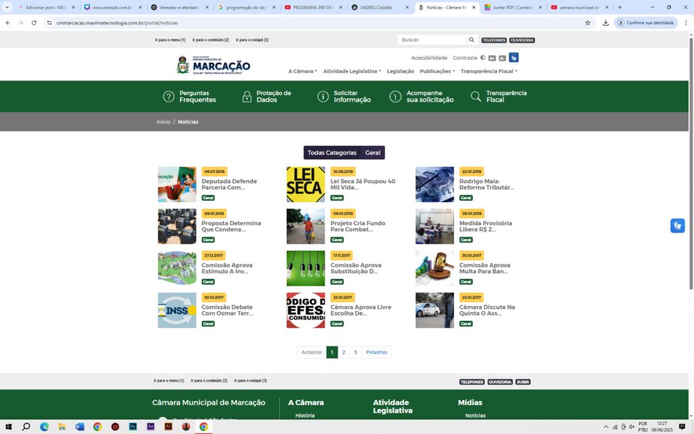Click the site information icon in address bar
The image size is (694, 434).
point(49,22)
